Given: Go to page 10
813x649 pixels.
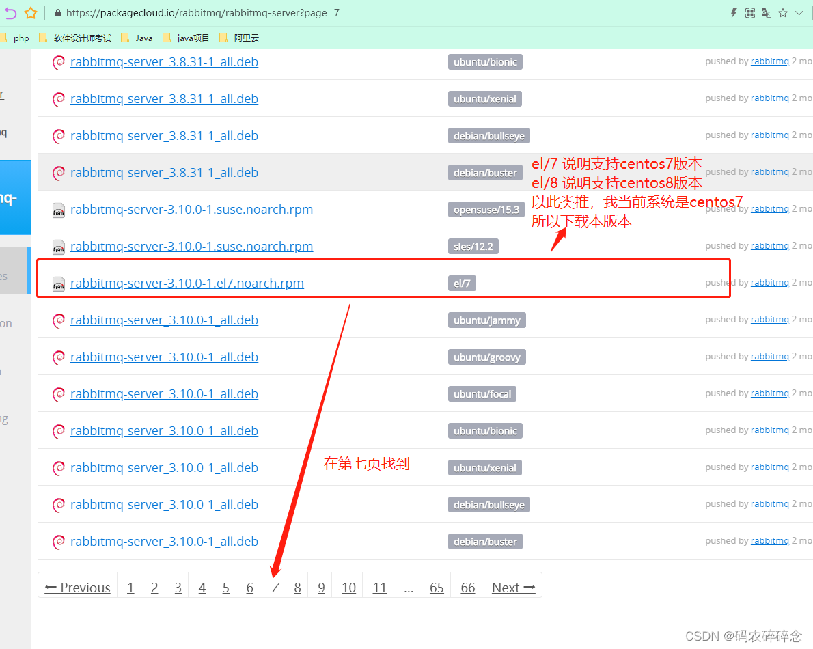Looking at the screenshot, I should pyautogui.click(x=349, y=588).
